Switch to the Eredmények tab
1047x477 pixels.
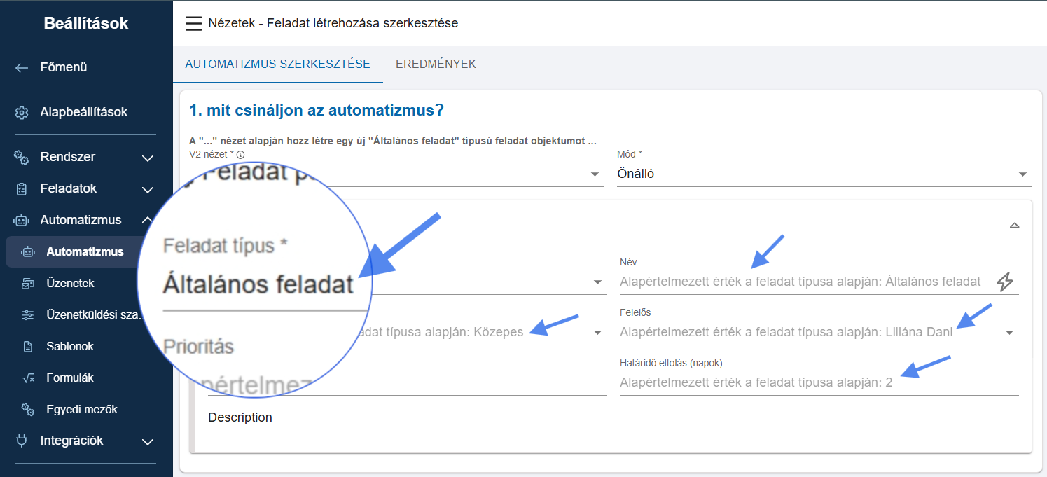436,64
